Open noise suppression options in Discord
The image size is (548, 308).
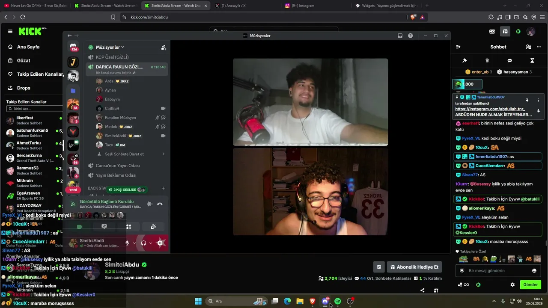click(149, 204)
